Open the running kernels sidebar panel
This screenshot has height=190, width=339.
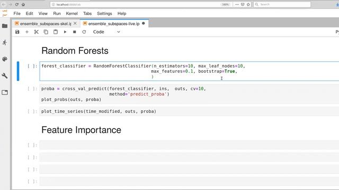pos(5,42)
